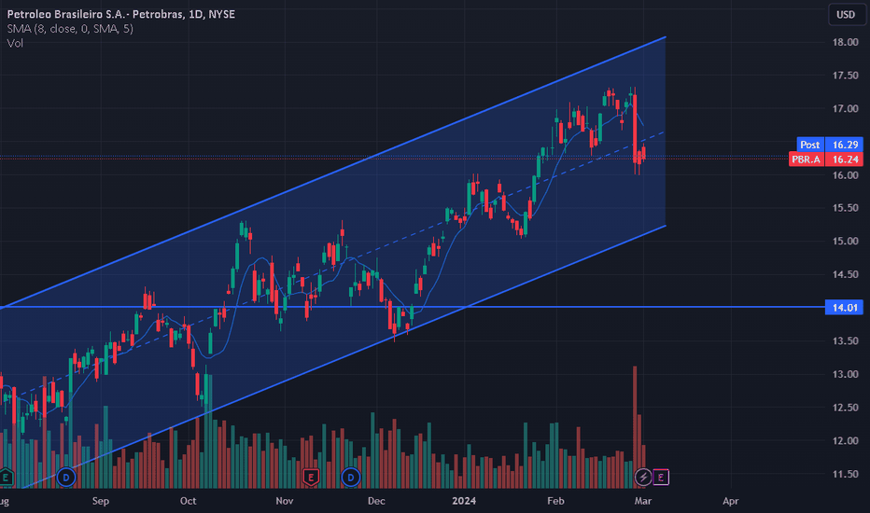Click the Mar label on the time axis
Screen dimensions: 870x513
pyautogui.click(x=643, y=502)
